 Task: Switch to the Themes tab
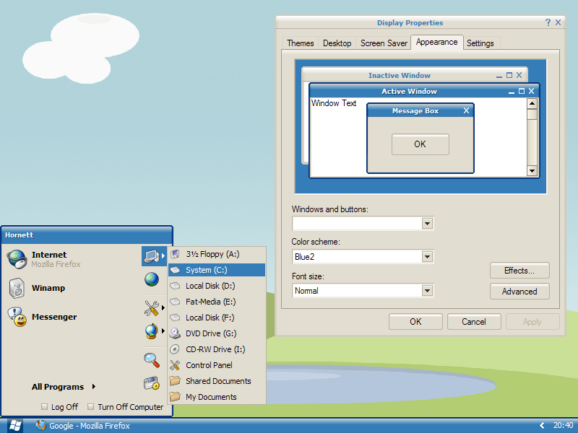[x=301, y=43]
